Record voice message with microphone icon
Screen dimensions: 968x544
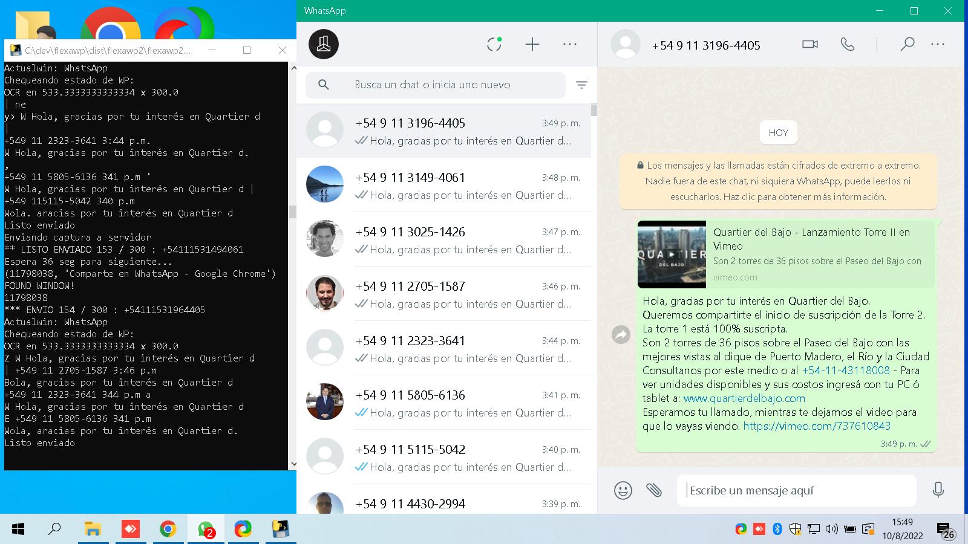coord(938,490)
